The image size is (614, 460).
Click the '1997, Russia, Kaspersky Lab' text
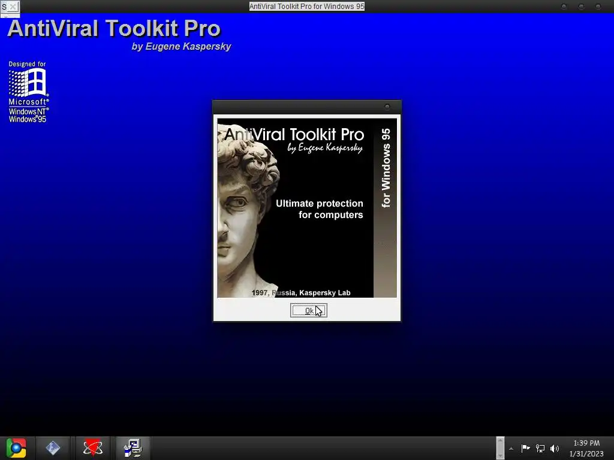301,292
